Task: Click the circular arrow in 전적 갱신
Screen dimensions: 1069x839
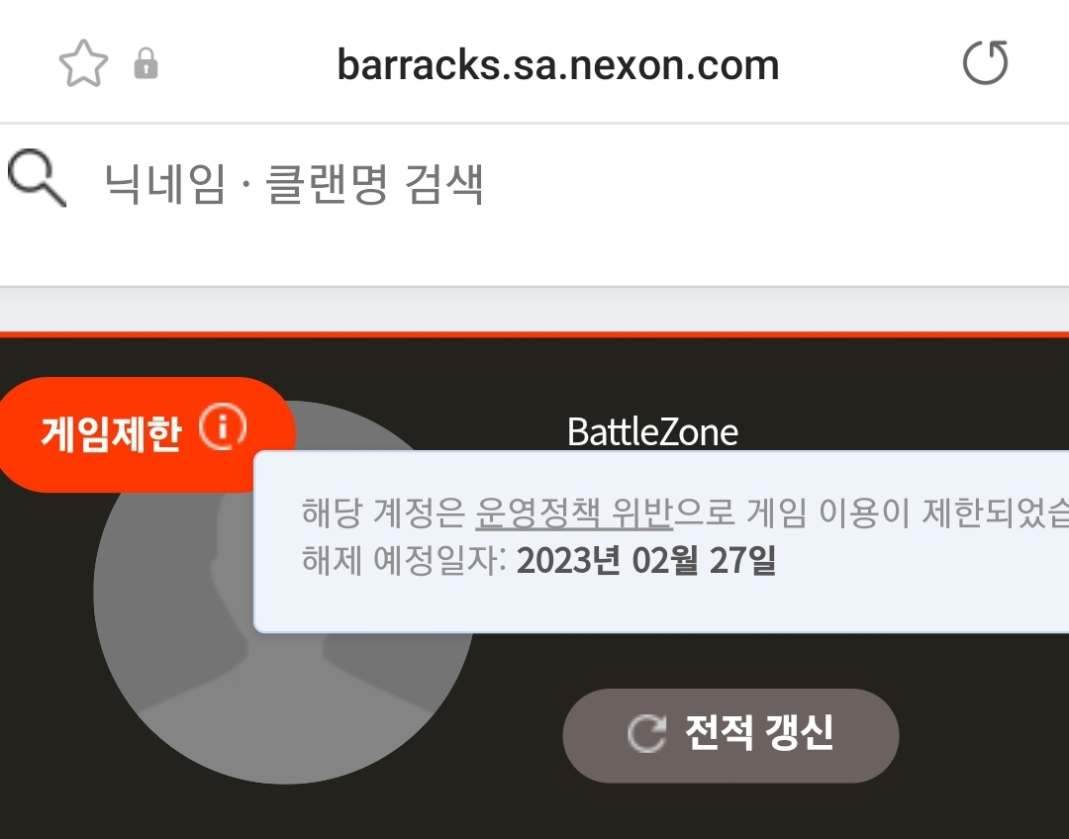Action: 646,734
